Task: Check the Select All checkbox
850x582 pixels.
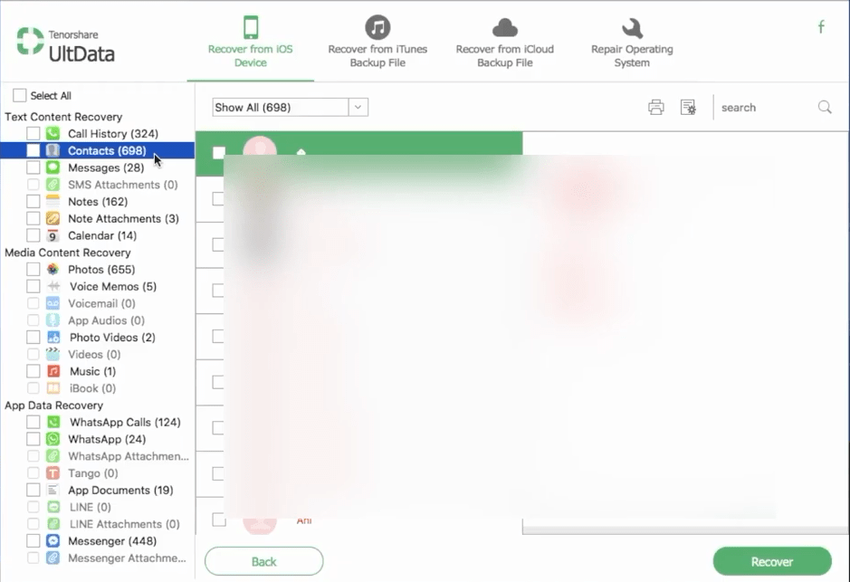Action: point(20,96)
